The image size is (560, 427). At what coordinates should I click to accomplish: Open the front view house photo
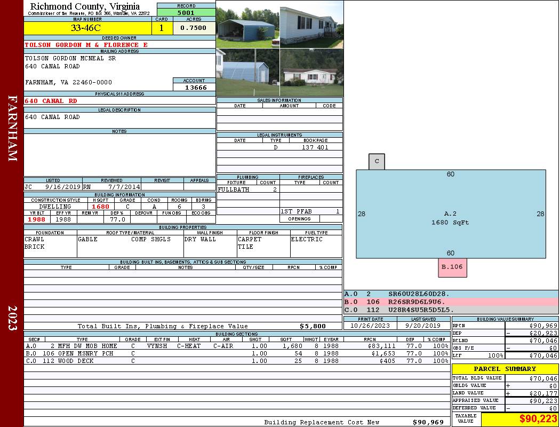pos(311,72)
